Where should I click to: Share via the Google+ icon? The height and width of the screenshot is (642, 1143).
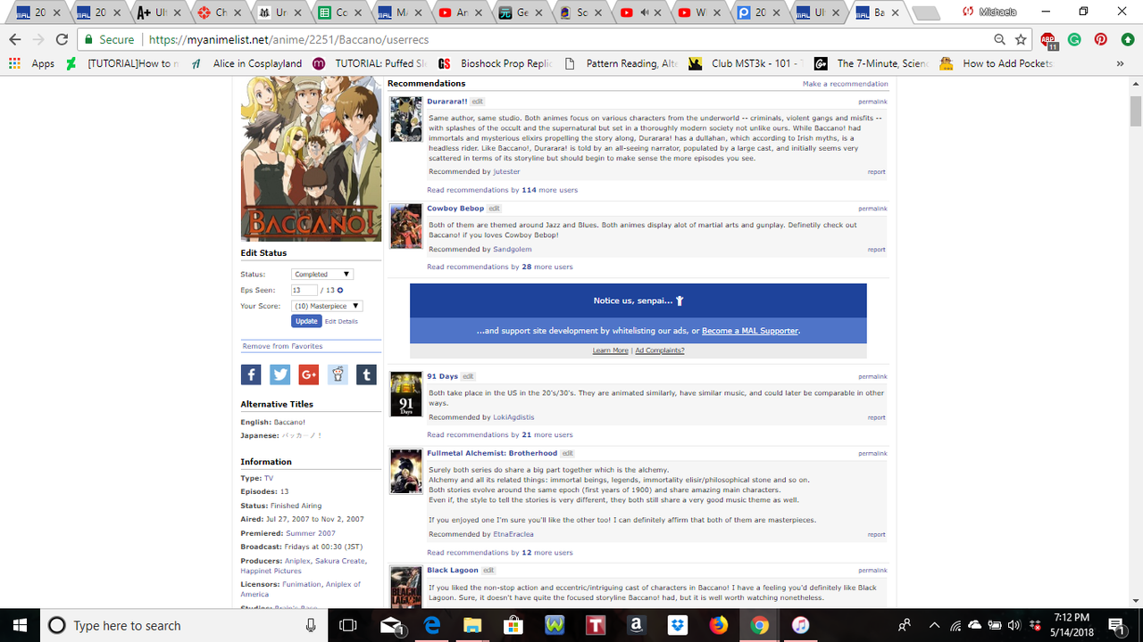pyautogui.click(x=309, y=374)
